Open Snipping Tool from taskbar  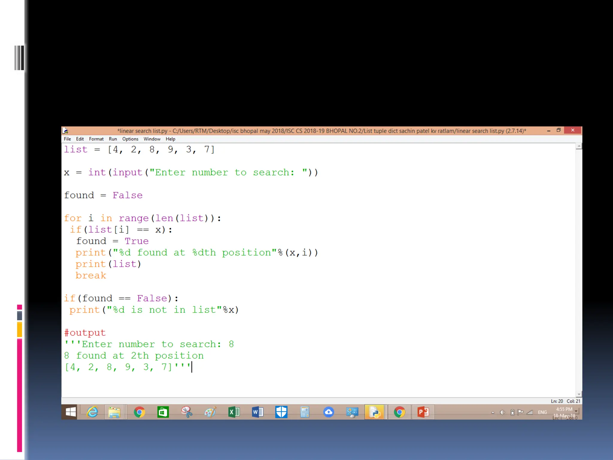187,412
